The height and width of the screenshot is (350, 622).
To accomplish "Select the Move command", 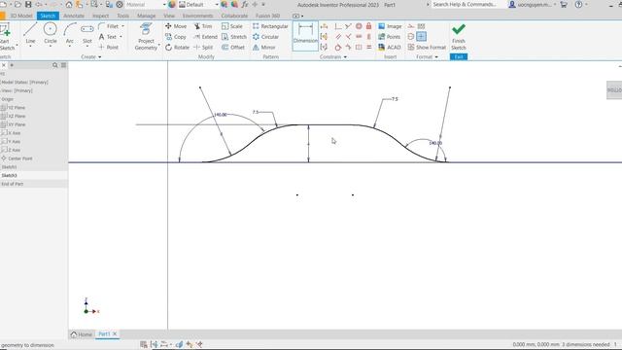I will pyautogui.click(x=176, y=26).
